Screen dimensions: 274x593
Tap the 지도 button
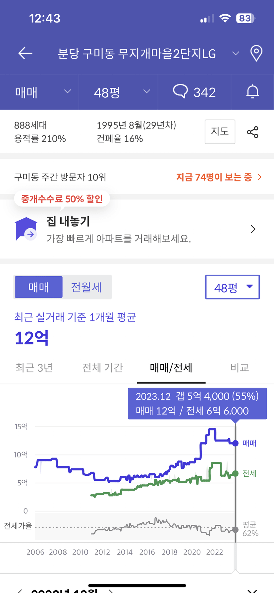click(x=220, y=132)
